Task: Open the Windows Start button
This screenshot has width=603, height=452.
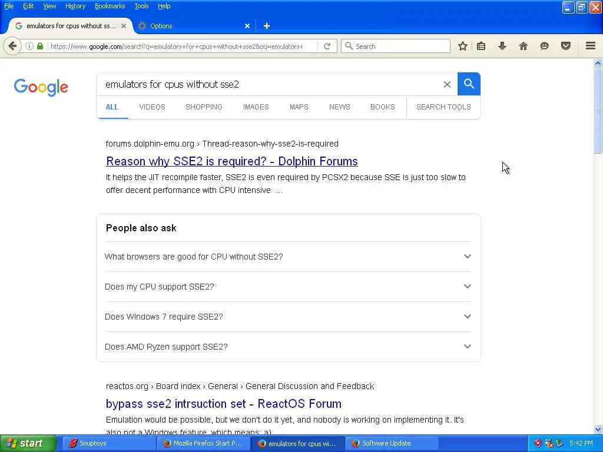Action: click(x=28, y=443)
